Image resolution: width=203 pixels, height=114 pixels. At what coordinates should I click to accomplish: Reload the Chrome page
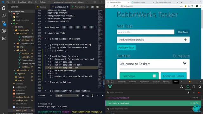[114, 6]
